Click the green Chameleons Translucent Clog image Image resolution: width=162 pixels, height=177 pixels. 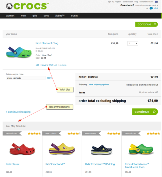coord(141,149)
